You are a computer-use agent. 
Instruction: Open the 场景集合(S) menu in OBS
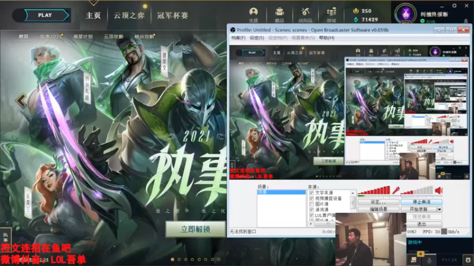[x=303, y=38]
